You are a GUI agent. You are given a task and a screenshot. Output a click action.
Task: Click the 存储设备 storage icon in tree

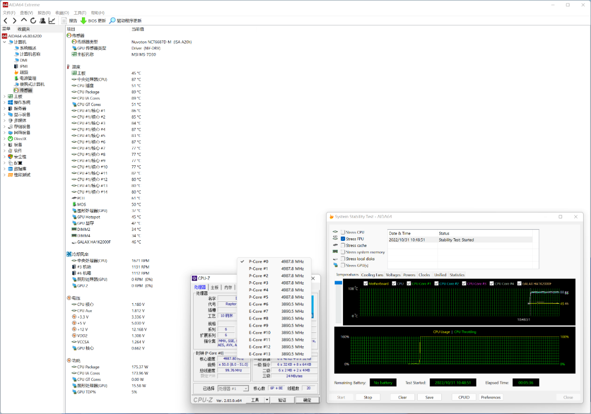(11, 126)
